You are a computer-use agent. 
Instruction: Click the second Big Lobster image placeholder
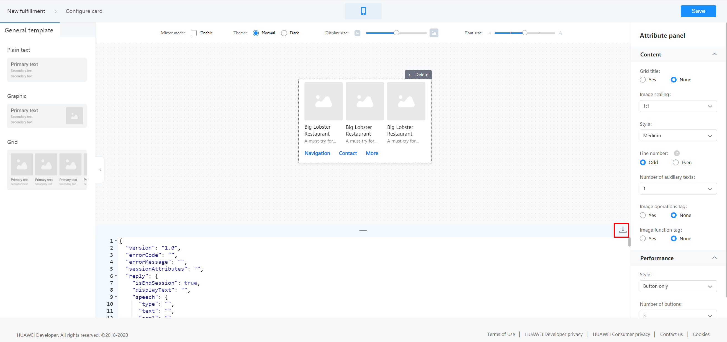click(x=365, y=101)
